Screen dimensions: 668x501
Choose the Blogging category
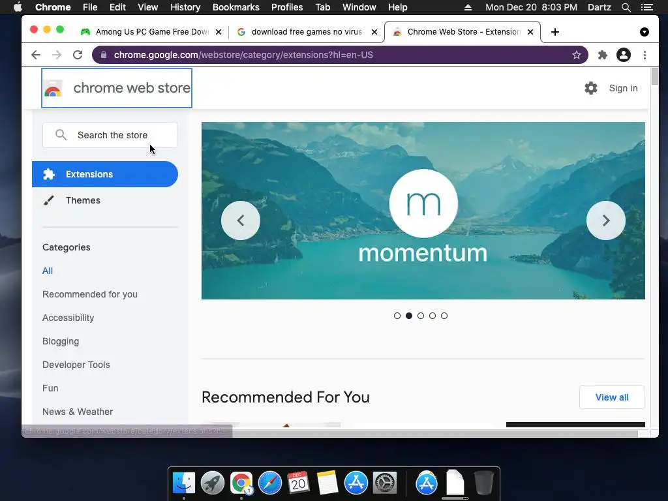pyautogui.click(x=61, y=341)
